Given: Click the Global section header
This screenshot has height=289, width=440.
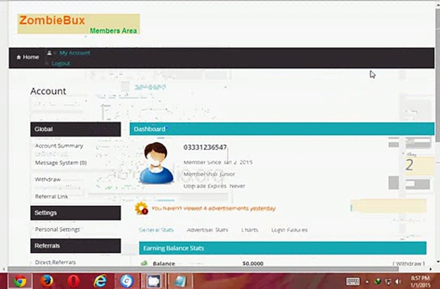Looking at the screenshot, I should click(75, 129).
